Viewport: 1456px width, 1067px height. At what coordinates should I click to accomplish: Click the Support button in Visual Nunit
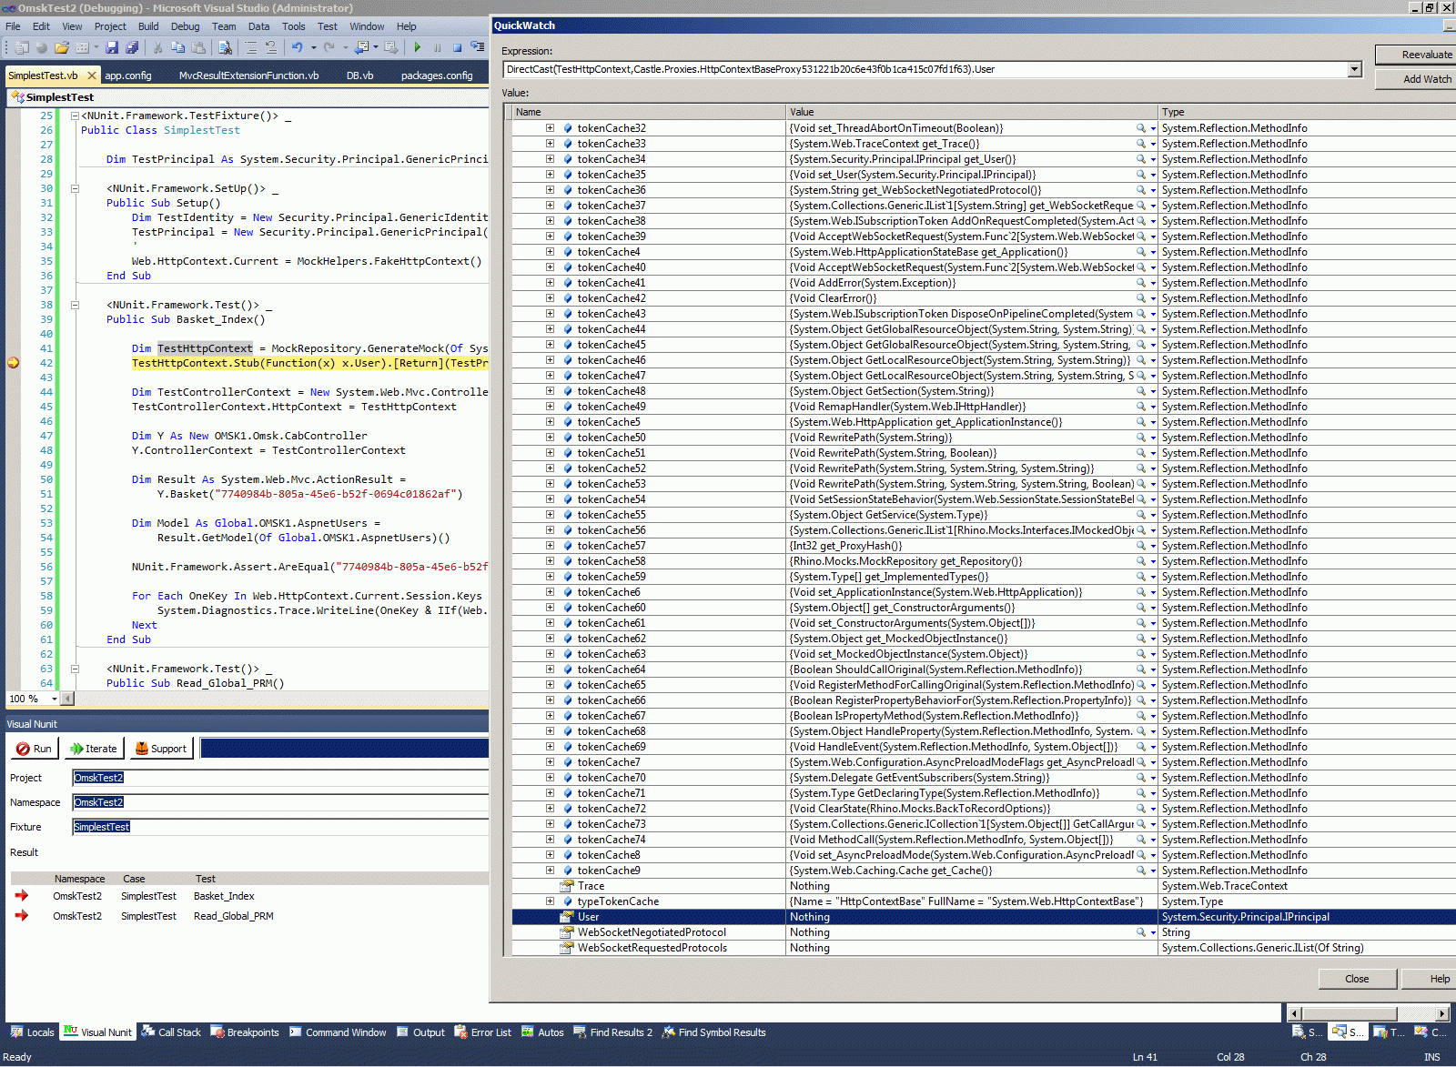pyautogui.click(x=160, y=749)
